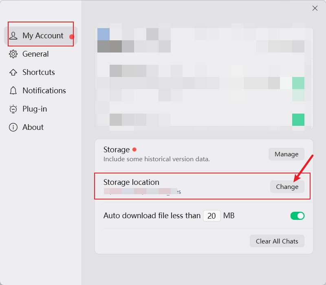Click Manage button for Storage
326x285 pixels.
pyautogui.click(x=286, y=154)
